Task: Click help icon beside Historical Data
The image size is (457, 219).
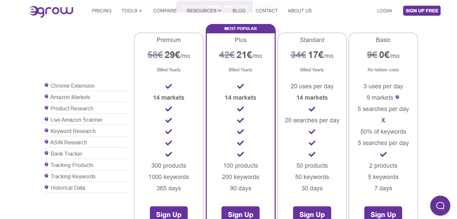Action: pos(47,187)
